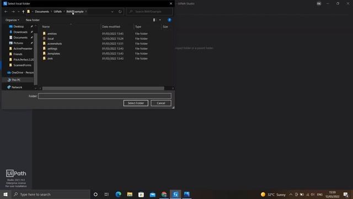Open the notification center icon
The height and width of the screenshot is (199, 353).
(346, 195)
